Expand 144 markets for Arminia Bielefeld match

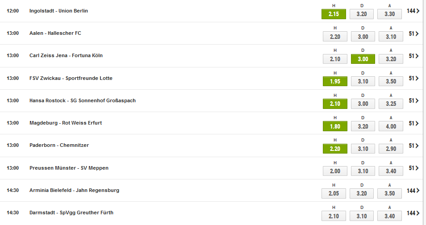point(413,191)
